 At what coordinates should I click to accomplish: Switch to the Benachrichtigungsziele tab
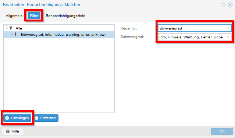click(65, 16)
